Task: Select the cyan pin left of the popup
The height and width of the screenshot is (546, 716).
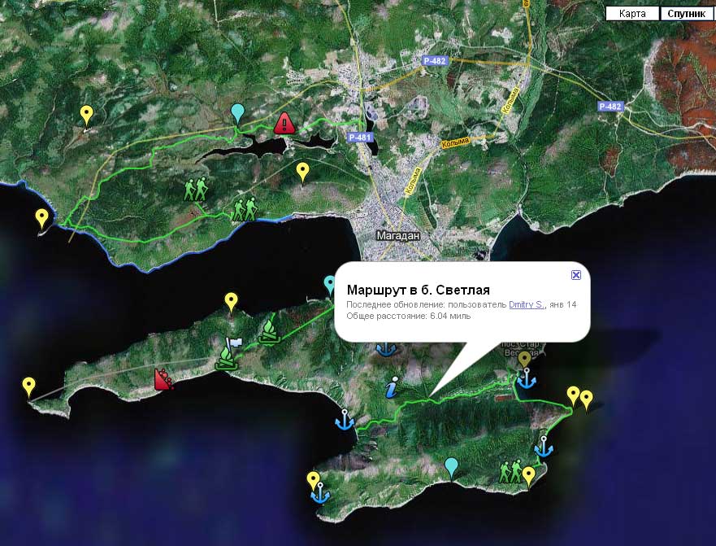Action: (x=329, y=284)
